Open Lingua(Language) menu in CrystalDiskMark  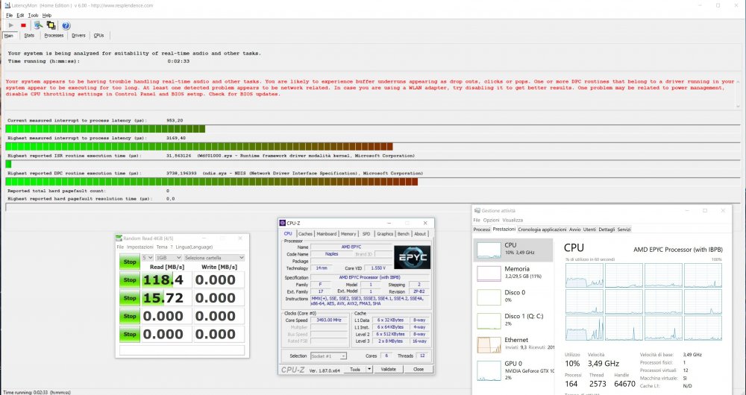pos(194,247)
